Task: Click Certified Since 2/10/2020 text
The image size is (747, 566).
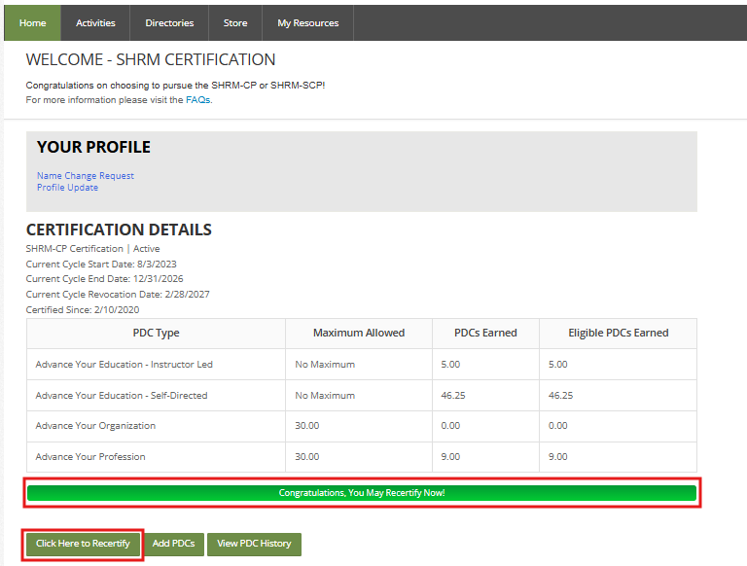Action: [x=83, y=309]
